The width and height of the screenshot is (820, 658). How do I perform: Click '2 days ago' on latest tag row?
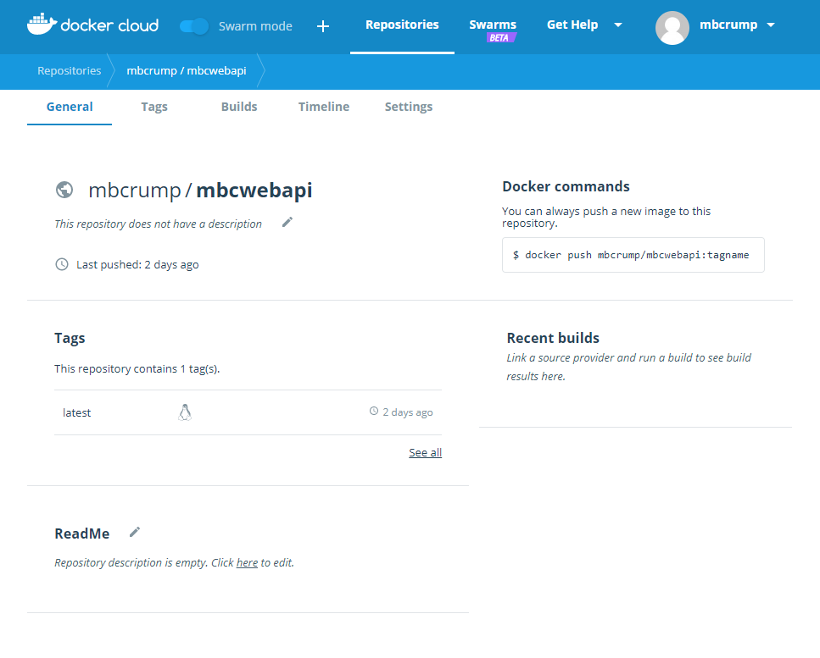click(408, 412)
